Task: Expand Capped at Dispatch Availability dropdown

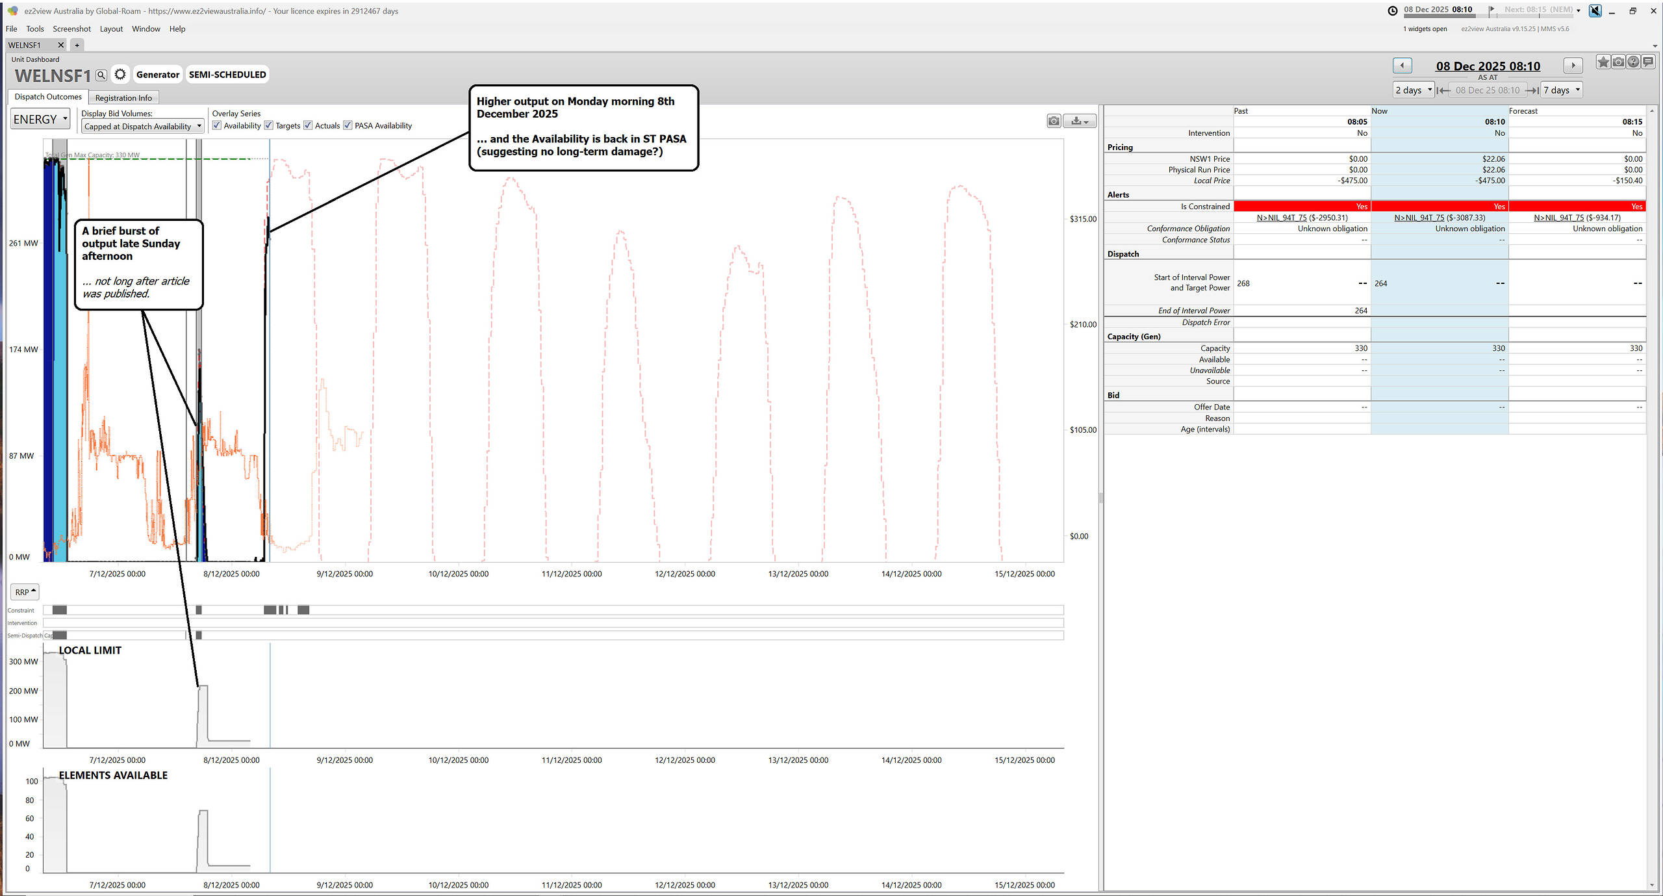Action: tap(143, 127)
